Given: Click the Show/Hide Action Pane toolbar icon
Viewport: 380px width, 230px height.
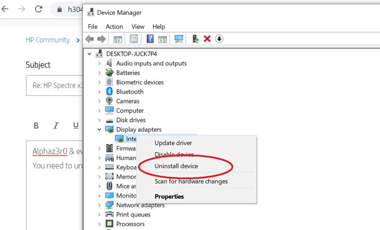Looking at the screenshot, I should [162, 39].
